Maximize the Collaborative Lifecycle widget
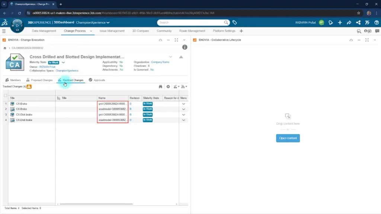381x214 pixels. coord(367,40)
